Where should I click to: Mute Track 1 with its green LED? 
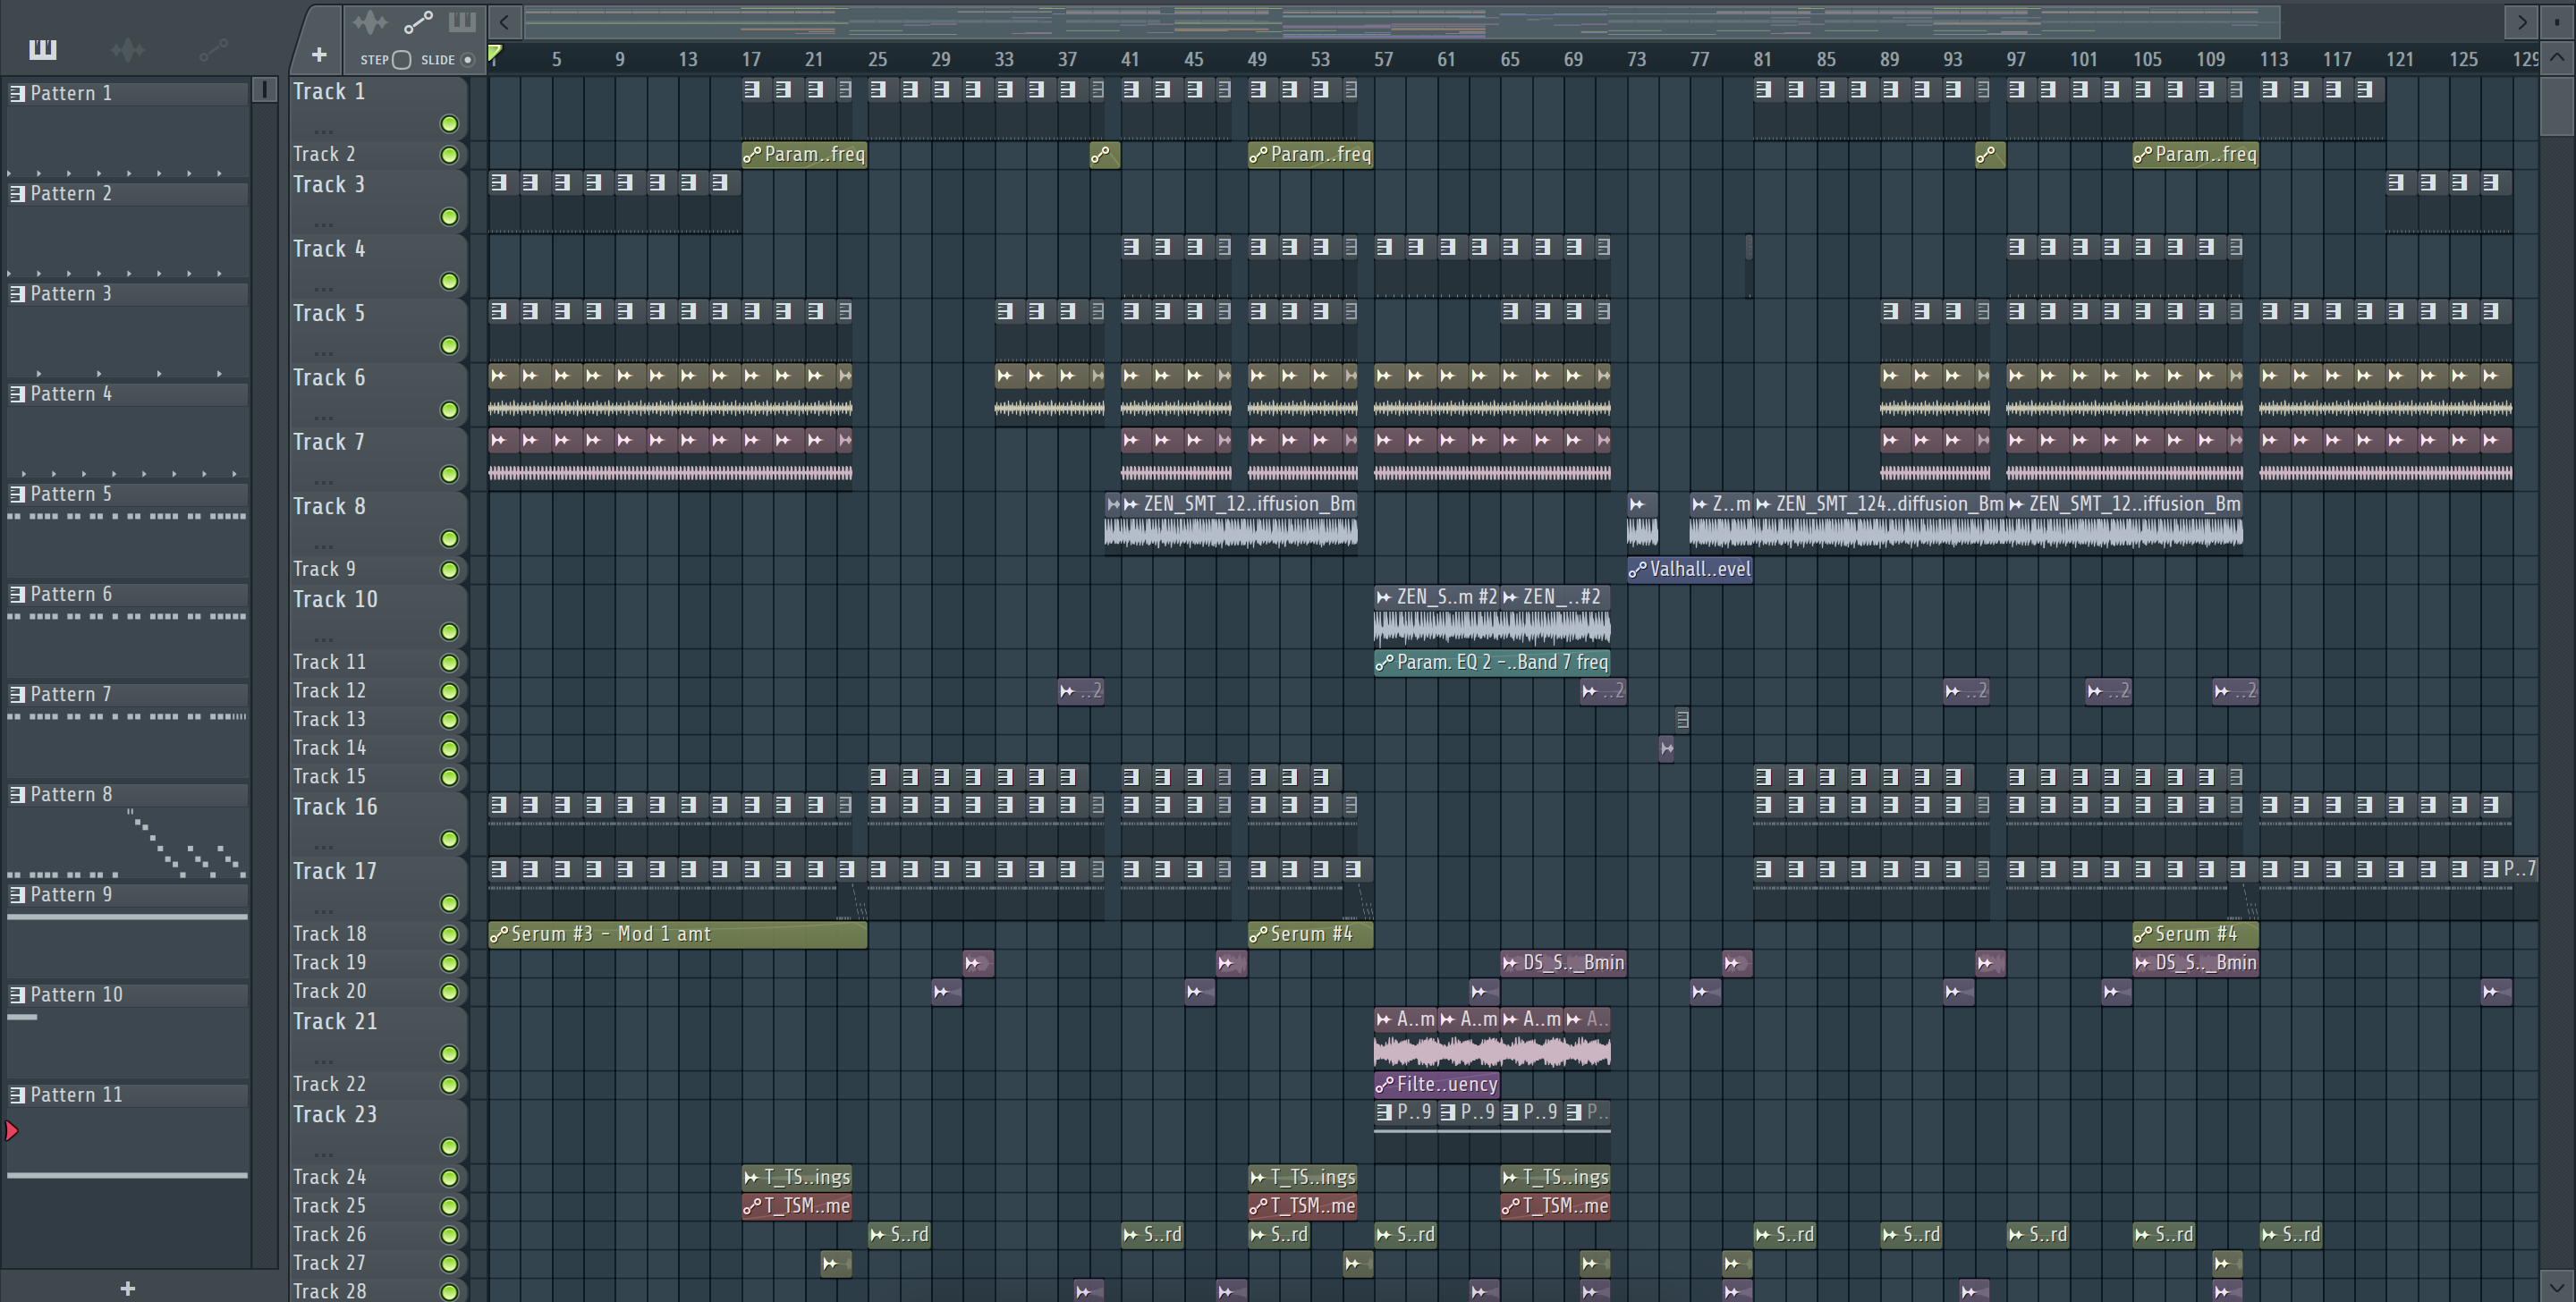(449, 124)
